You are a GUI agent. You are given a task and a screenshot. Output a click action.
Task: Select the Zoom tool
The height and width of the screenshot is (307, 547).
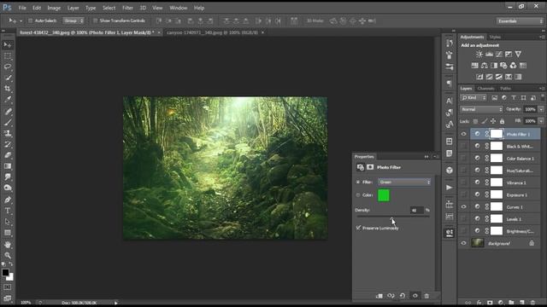point(8,256)
